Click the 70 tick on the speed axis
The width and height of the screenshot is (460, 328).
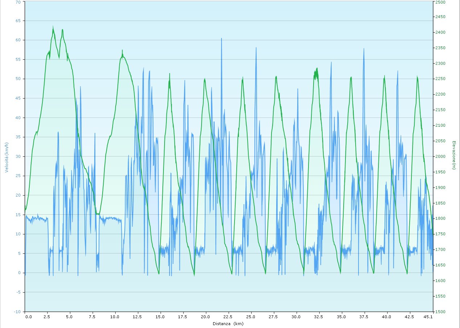click(18, 1)
